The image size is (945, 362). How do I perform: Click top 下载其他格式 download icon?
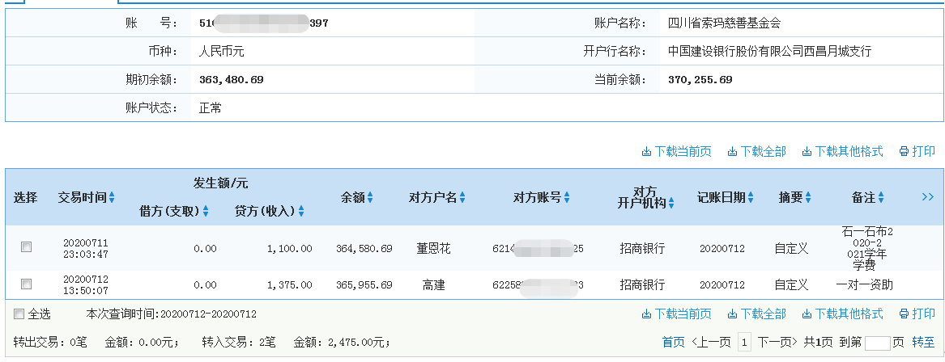point(807,151)
